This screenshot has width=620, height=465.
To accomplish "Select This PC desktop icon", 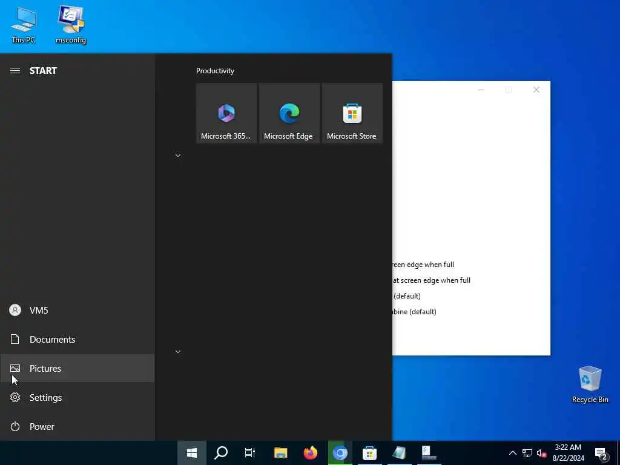I will (24, 24).
